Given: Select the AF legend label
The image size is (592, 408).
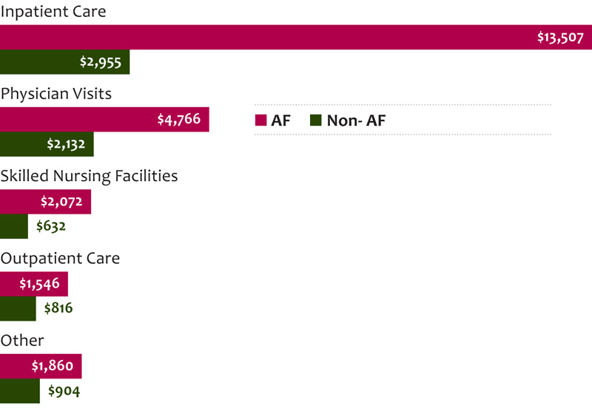Looking at the screenshot, I should click(x=281, y=120).
